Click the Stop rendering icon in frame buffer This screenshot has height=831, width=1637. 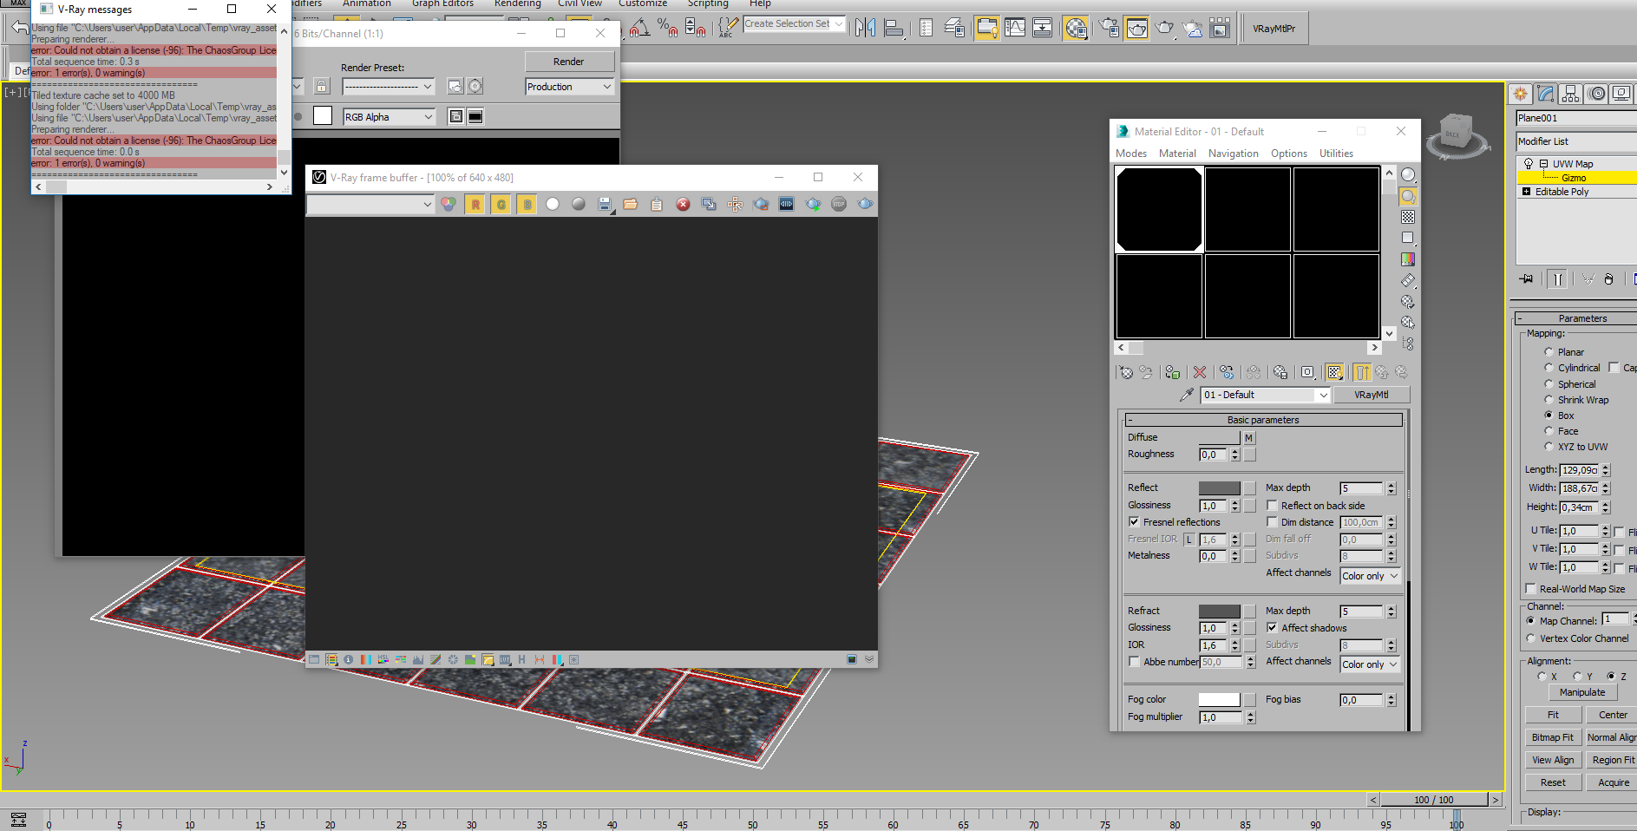click(x=839, y=205)
